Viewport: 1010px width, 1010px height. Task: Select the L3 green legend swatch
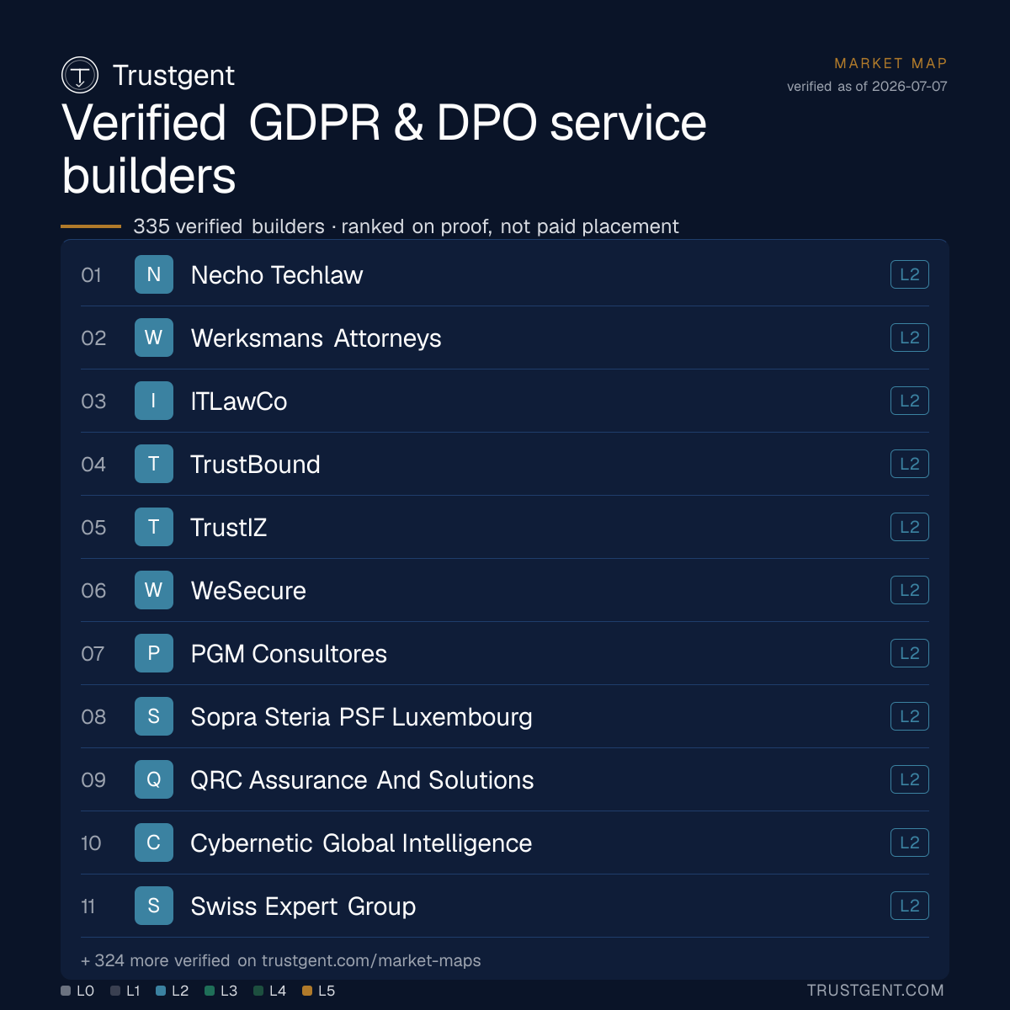[210, 991]
